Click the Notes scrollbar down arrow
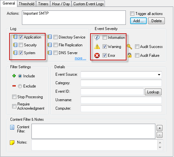Image resolution: width=174 pixels, height=157 pixels. 160,148
